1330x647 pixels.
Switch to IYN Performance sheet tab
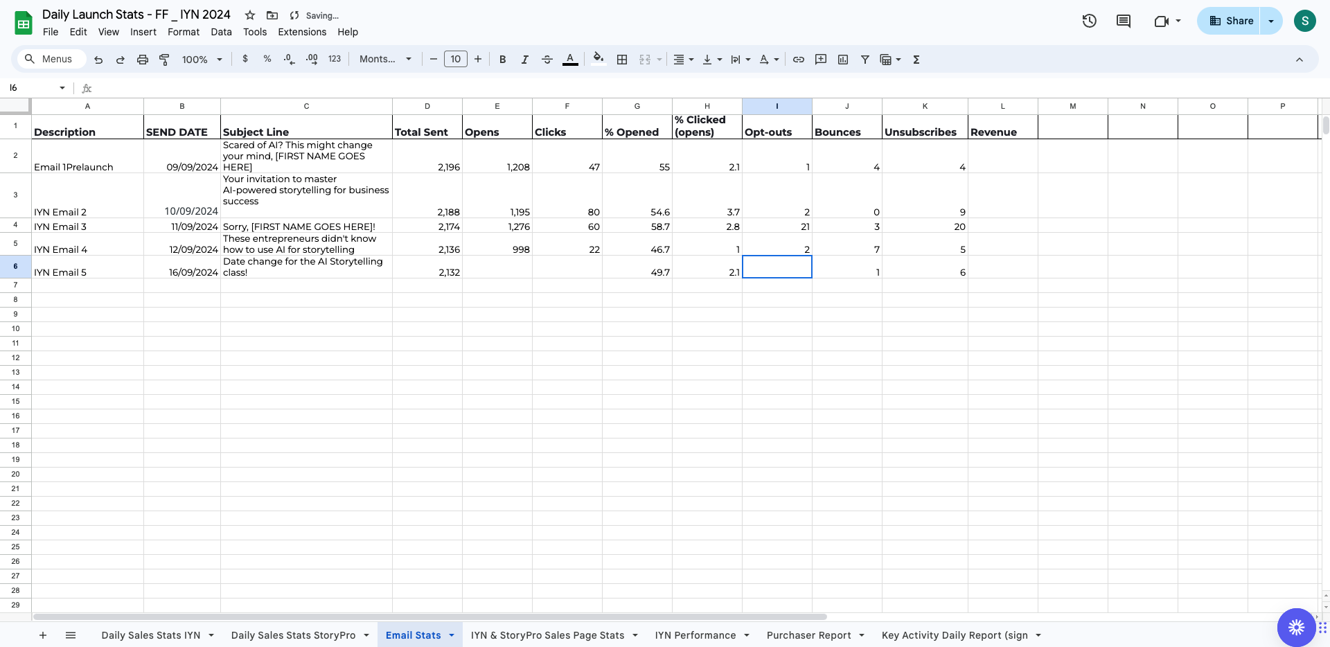coord(695,635)
